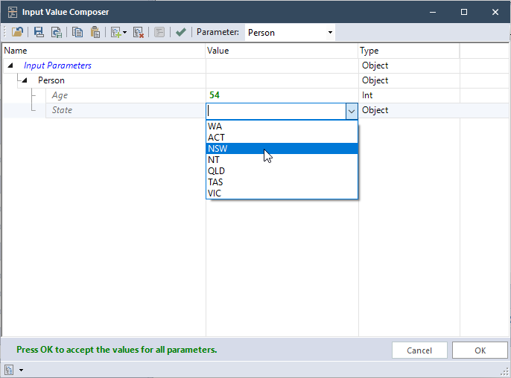Choose ACT from the State list
The height and width of the screenshot is (378, 511).
pyautogui.click(x=282, y=138)
